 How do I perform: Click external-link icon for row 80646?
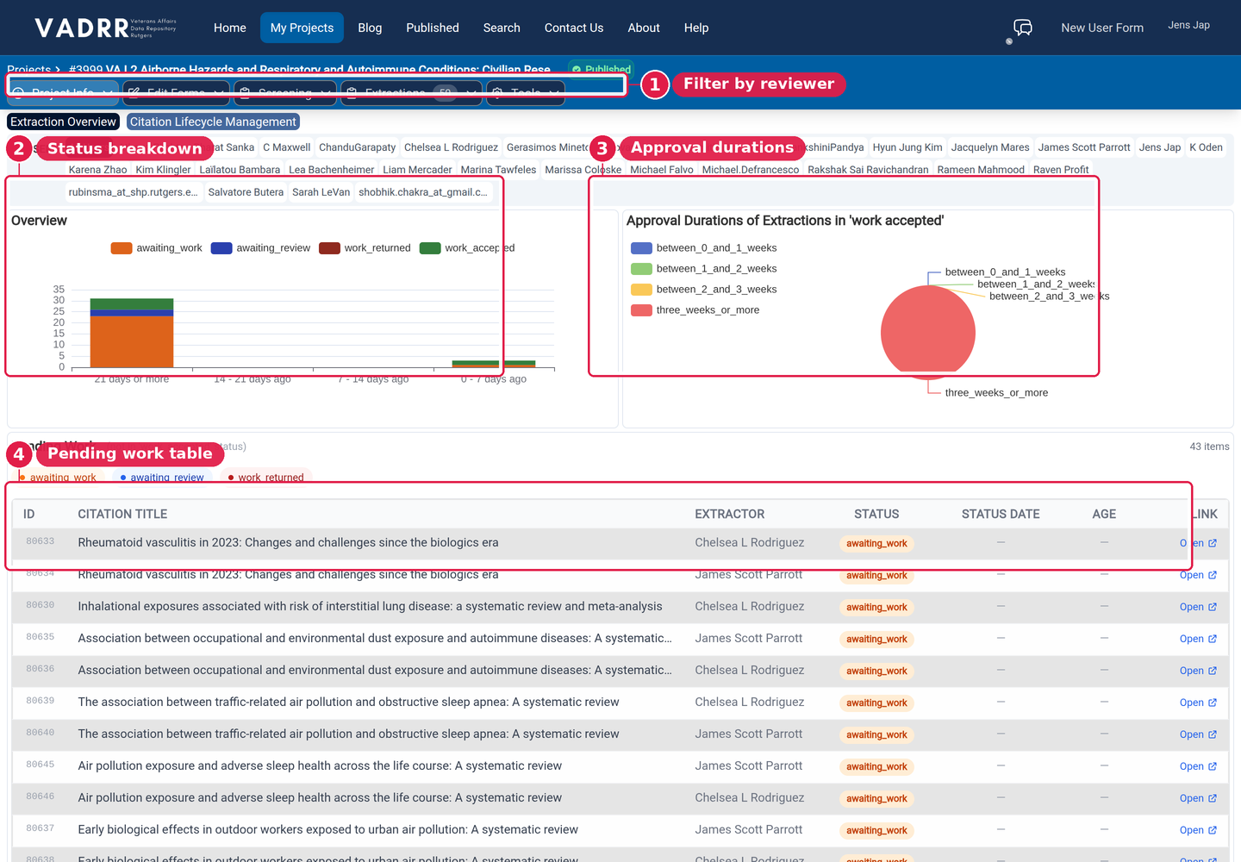(x=1213, y=798)
